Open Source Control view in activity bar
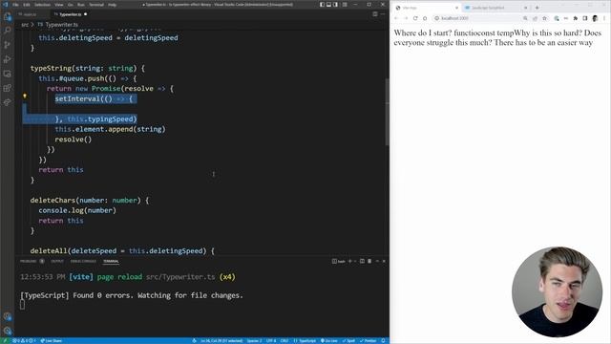 pos(7,45)
